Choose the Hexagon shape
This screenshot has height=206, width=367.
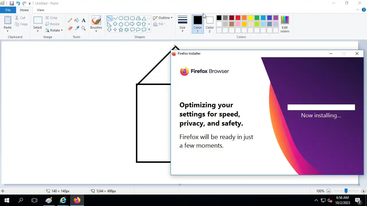pyautogui.click(x=126, y=24)
